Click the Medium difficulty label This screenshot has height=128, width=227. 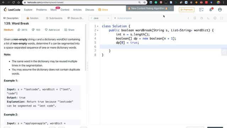click(x=9, y=30)
